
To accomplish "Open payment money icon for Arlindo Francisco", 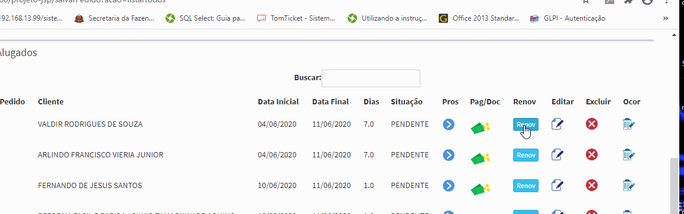I will (x=480, y=157).
